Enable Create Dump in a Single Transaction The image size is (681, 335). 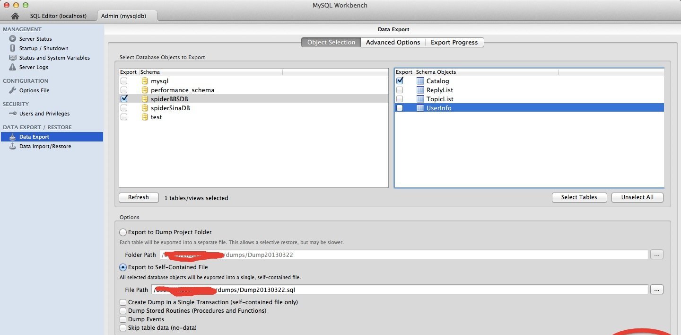(x=123, y=302)
